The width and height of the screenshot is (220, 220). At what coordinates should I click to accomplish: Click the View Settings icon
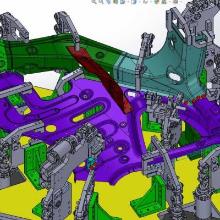[175, 2]
